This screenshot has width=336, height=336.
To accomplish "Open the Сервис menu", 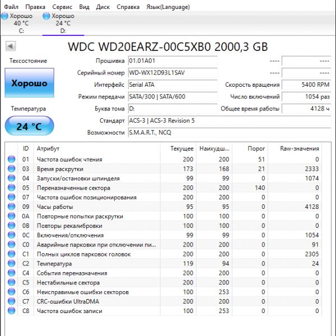I will click(x=62, y=7).
